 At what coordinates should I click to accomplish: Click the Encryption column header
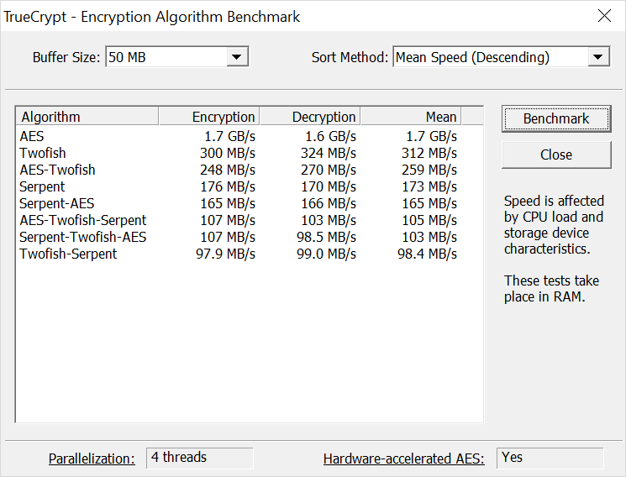pos(209,117)
